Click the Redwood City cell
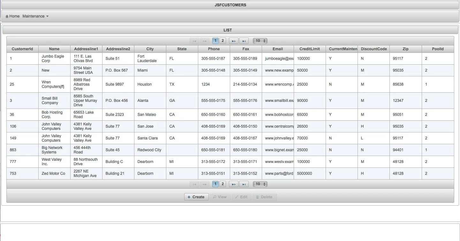Screen dimensions: 460x241 (x=150, y=150)
